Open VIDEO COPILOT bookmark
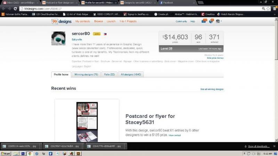 [x=107, y=14]
